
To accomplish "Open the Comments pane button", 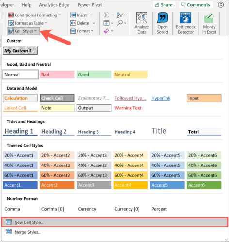I will (x=196, y=5).
